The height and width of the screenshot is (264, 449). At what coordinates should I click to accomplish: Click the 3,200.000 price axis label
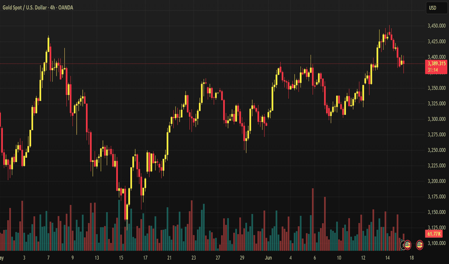tap(436, 181)
